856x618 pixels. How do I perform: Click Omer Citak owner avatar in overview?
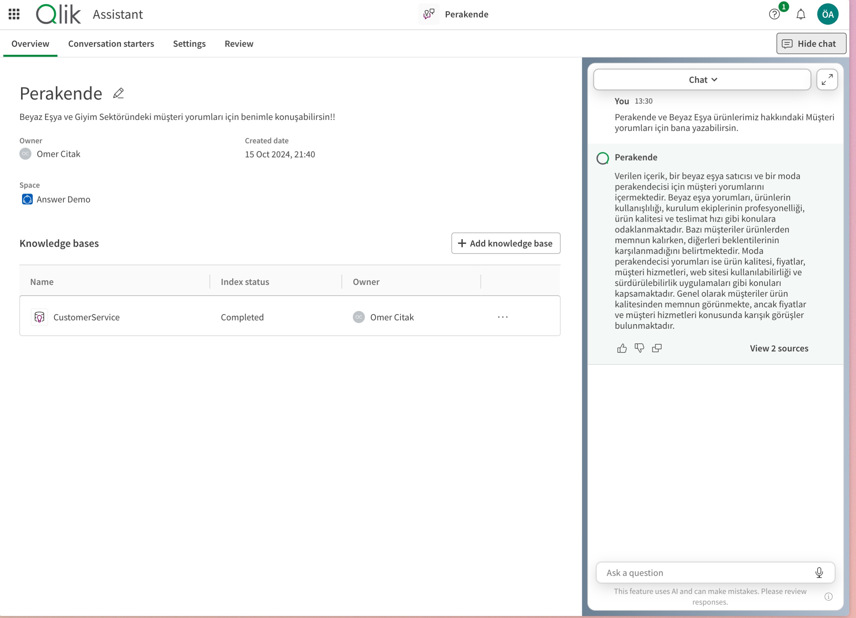click(x=25, y=153)
